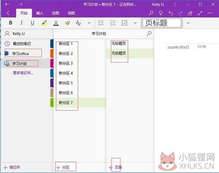219x173 pixels.
Task: Expand the styles gallery dropdown
Action: pos(188,23)
